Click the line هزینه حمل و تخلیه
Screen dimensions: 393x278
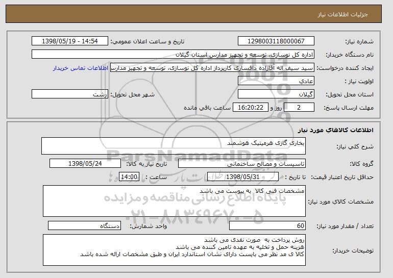point(240,247)
